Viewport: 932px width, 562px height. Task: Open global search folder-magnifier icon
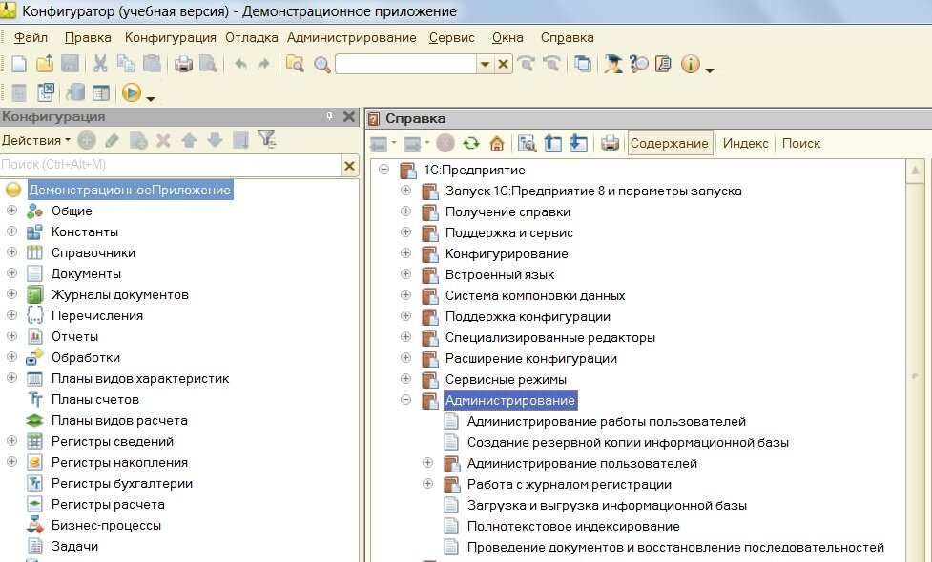point(295,64)
